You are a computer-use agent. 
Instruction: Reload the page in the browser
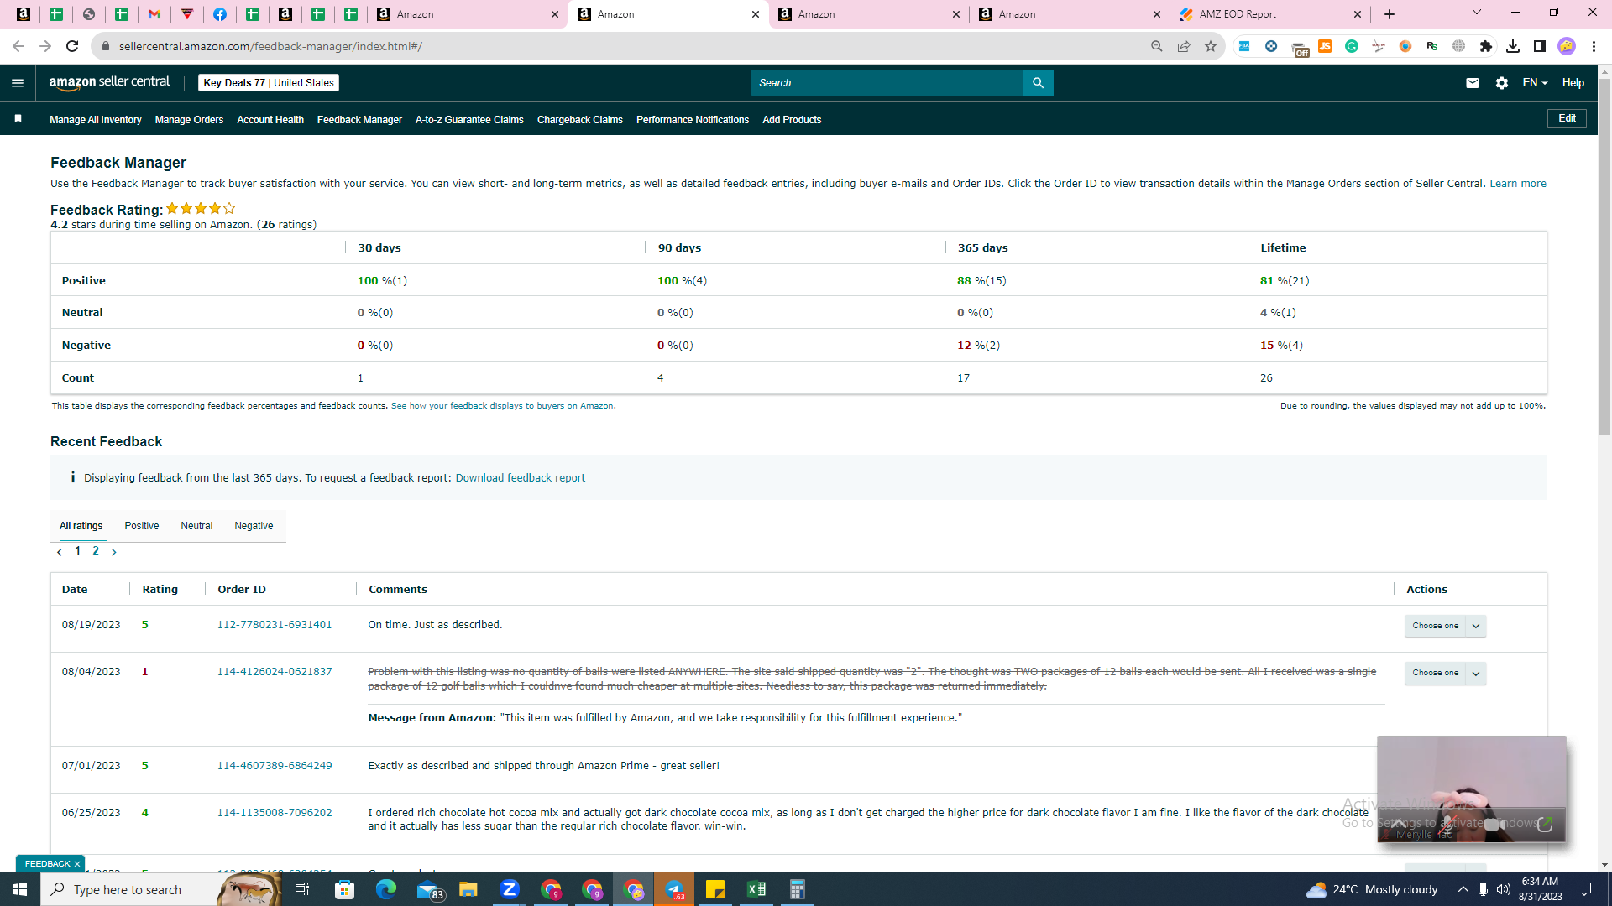click(72, 46)
